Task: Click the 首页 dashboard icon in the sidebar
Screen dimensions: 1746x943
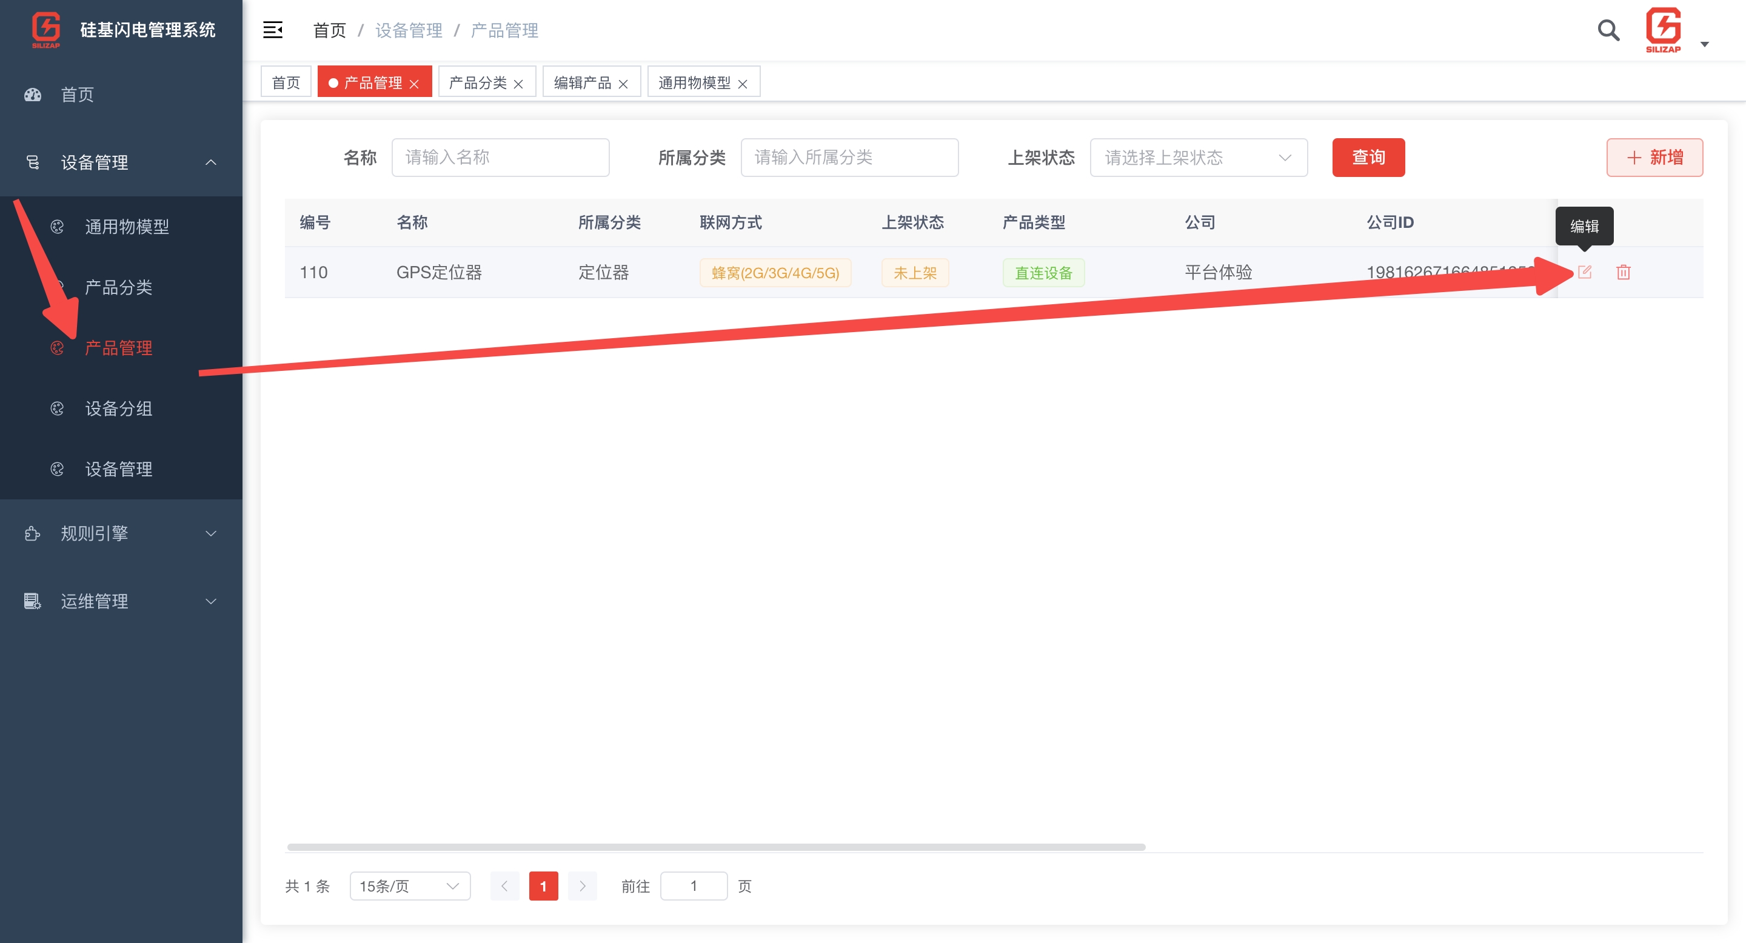Action: pyautogui.click(x=32, y=95)
